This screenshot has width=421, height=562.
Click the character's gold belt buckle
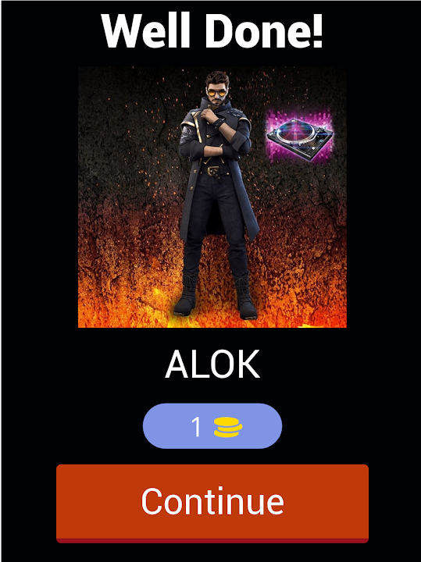click(x=213, y=171)
